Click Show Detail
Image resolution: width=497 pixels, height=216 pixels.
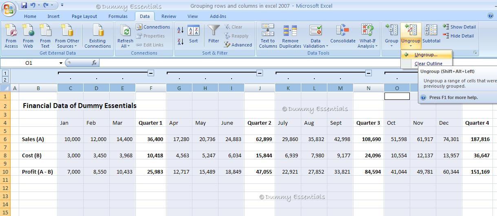[x=459, y=27]
